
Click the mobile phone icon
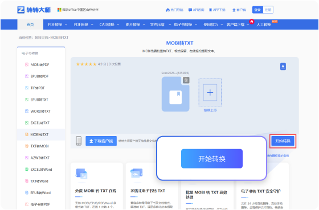click(79, 141)
